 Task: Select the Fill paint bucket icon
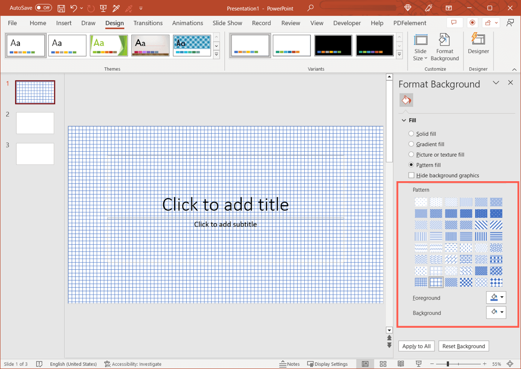coord(406,100)
